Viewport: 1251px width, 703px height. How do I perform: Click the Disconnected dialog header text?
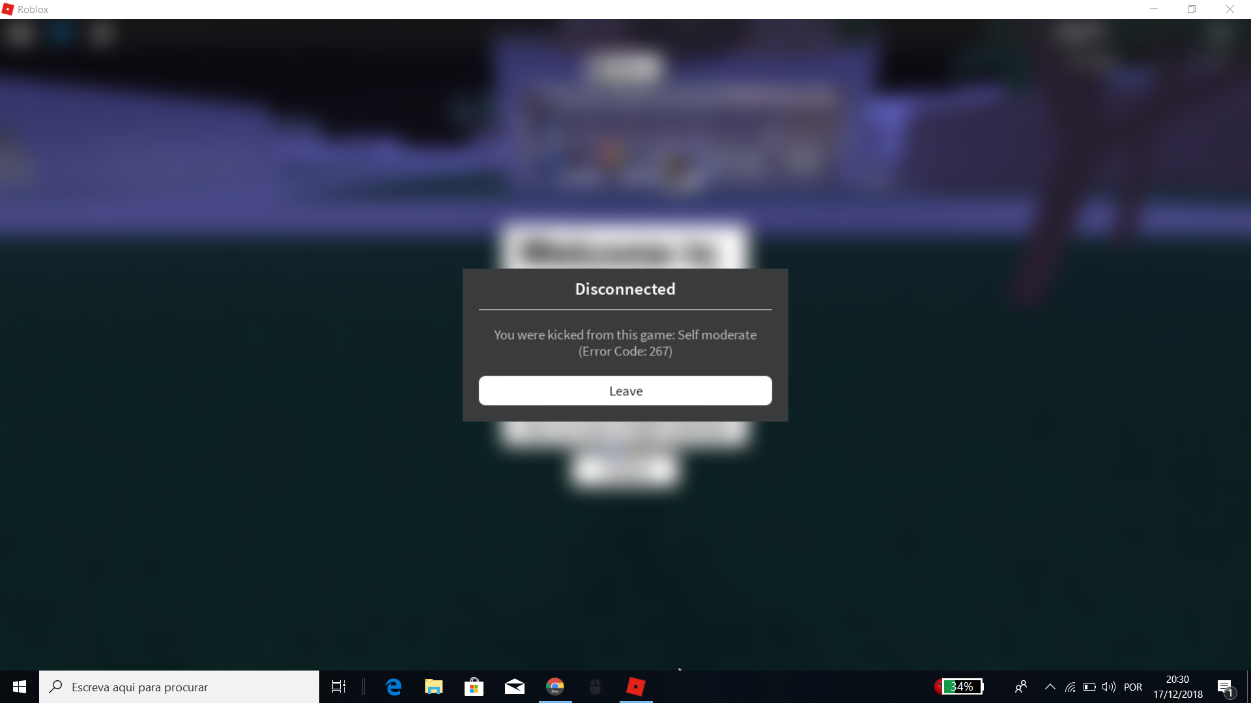[x=625, y=288]
